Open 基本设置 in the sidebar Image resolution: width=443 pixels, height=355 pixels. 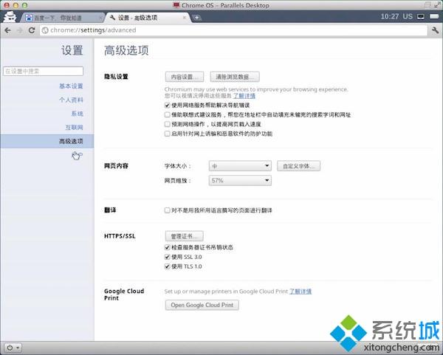[x=71, y=86]
